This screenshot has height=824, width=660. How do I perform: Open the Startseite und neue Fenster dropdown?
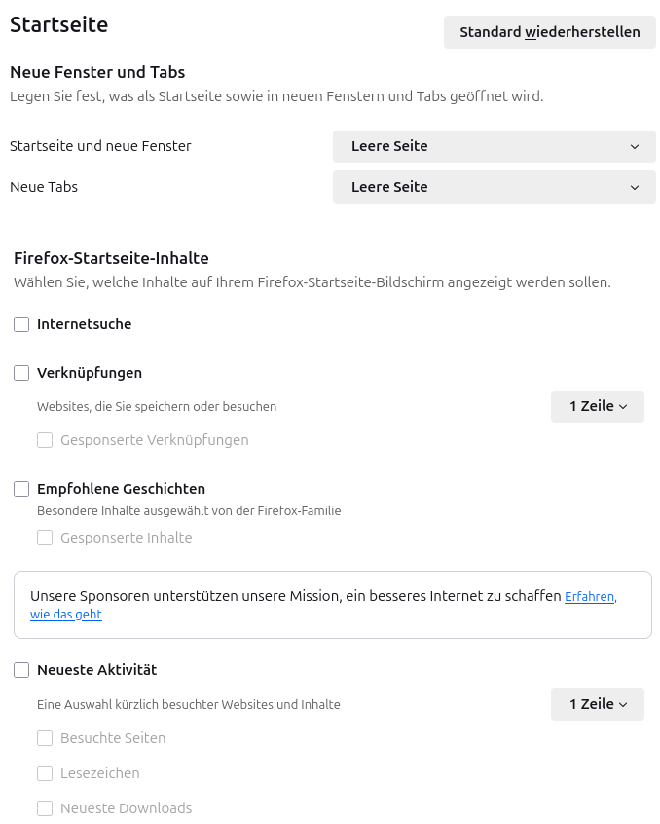point(494,146)
